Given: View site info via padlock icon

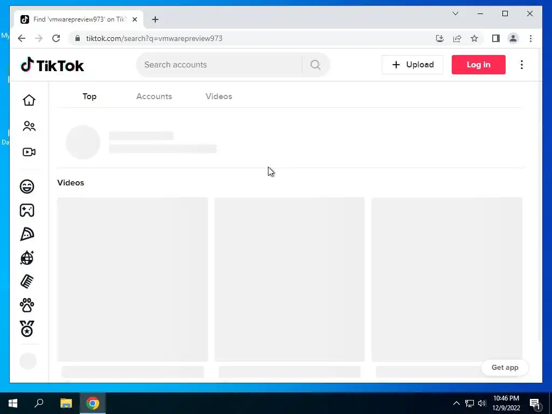Looking at the screenshot, I should 78,38.
